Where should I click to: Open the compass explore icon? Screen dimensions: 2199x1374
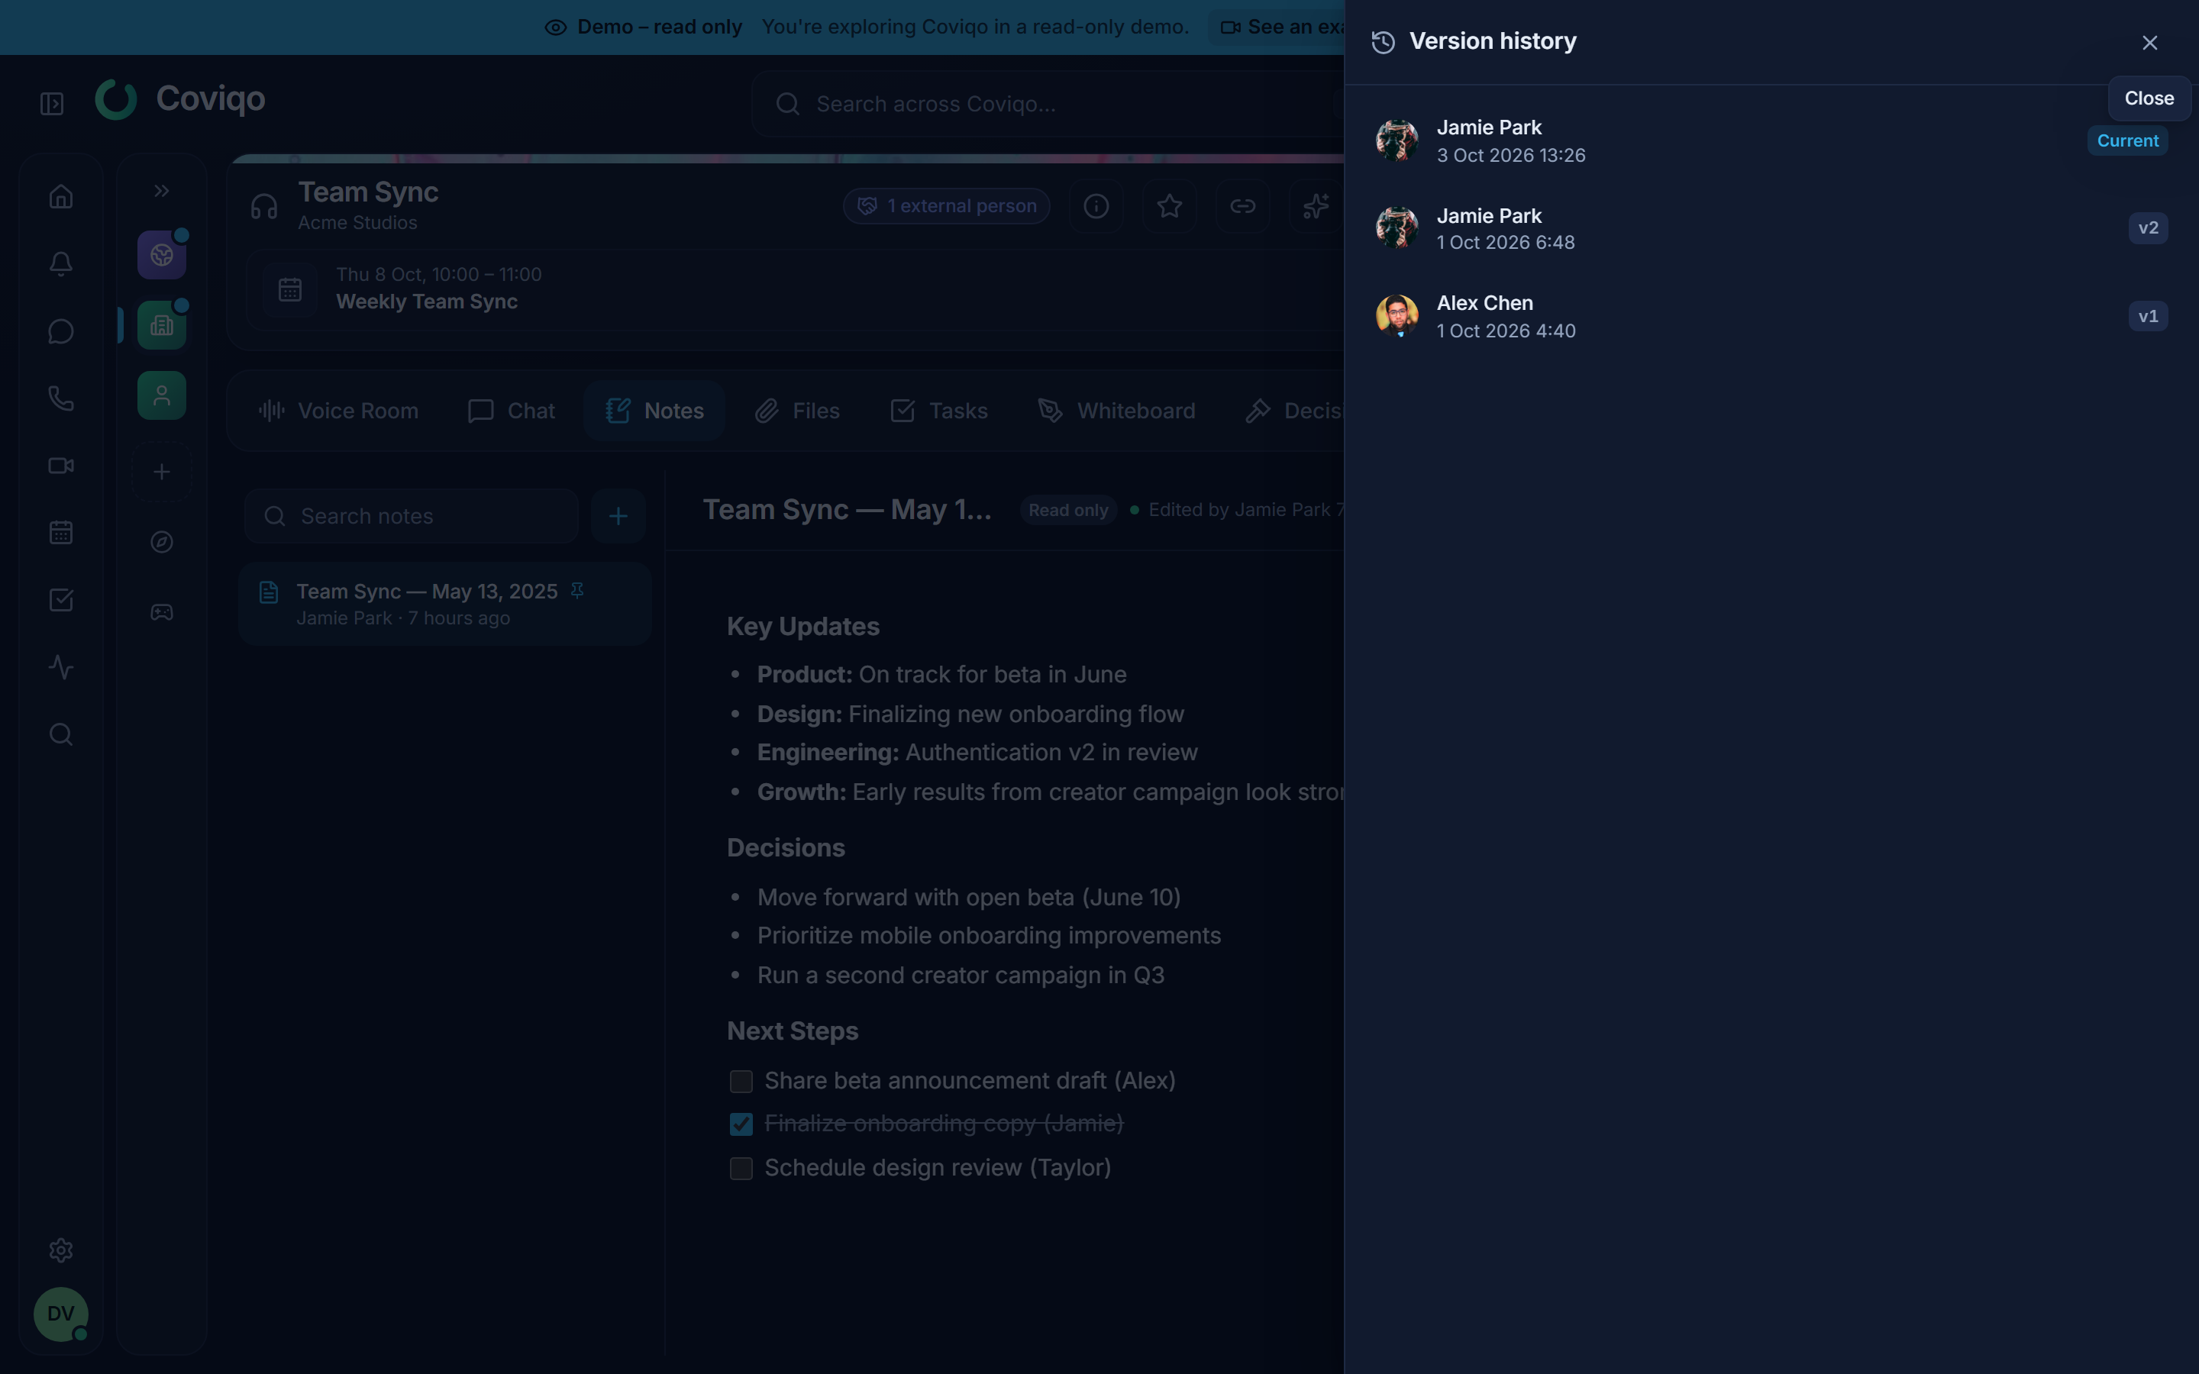tap(162, 543)
